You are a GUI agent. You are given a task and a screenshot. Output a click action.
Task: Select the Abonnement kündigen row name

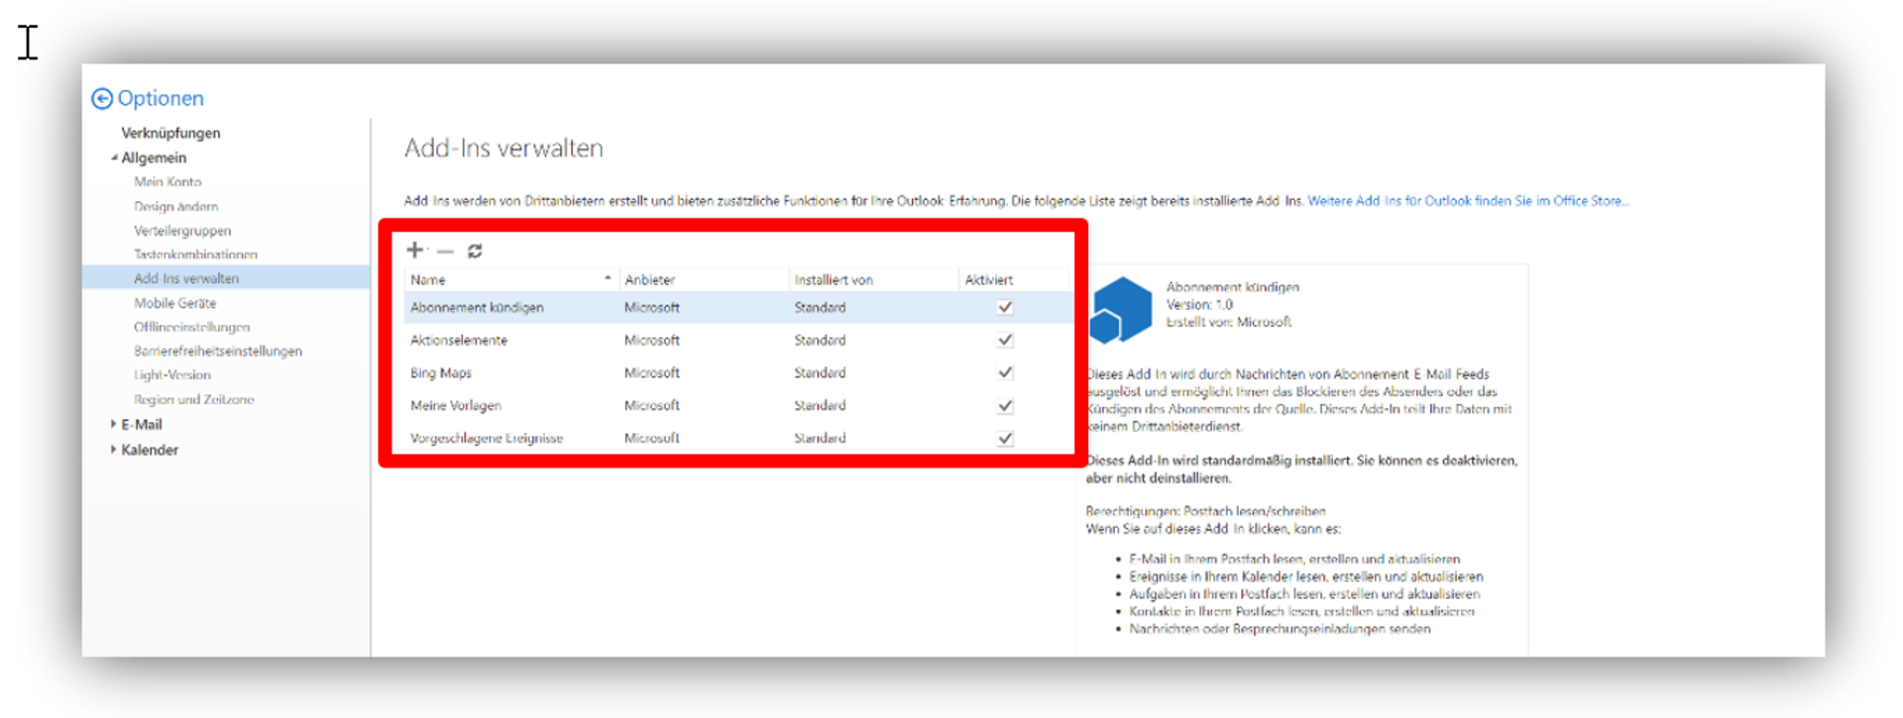(477, 307)
